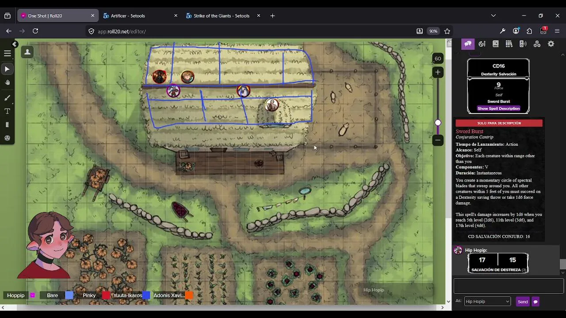566x318 pixels.
Task: Switch to the Artificer - 5etools tab
Action: coord(138,15)
